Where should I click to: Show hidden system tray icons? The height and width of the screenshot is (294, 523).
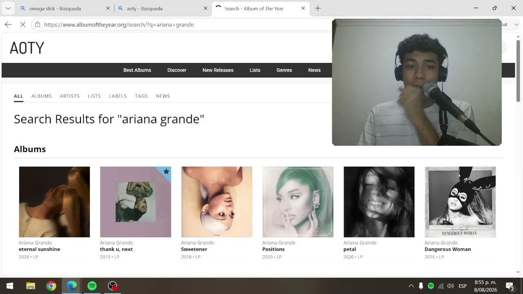(x=411, y=286)
